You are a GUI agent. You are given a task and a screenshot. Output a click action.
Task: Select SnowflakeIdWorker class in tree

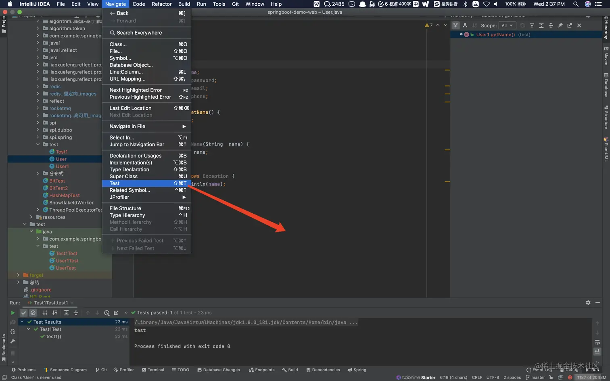(71, 203)
